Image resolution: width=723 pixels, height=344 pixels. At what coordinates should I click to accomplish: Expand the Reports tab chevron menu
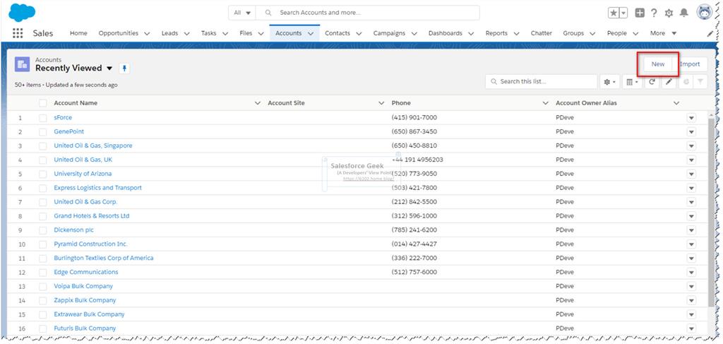pyautogui.click(x=516, y=34)
